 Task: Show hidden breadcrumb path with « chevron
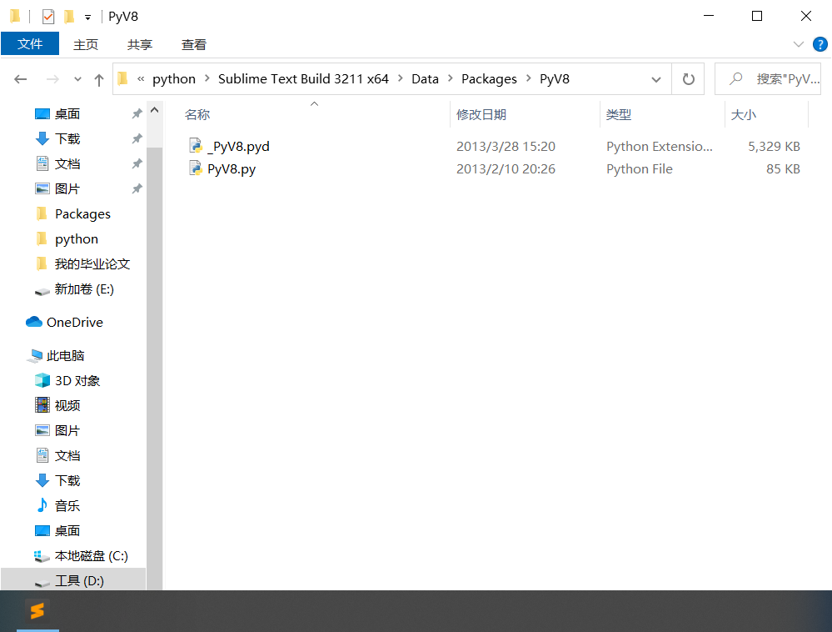click(141, 78)
